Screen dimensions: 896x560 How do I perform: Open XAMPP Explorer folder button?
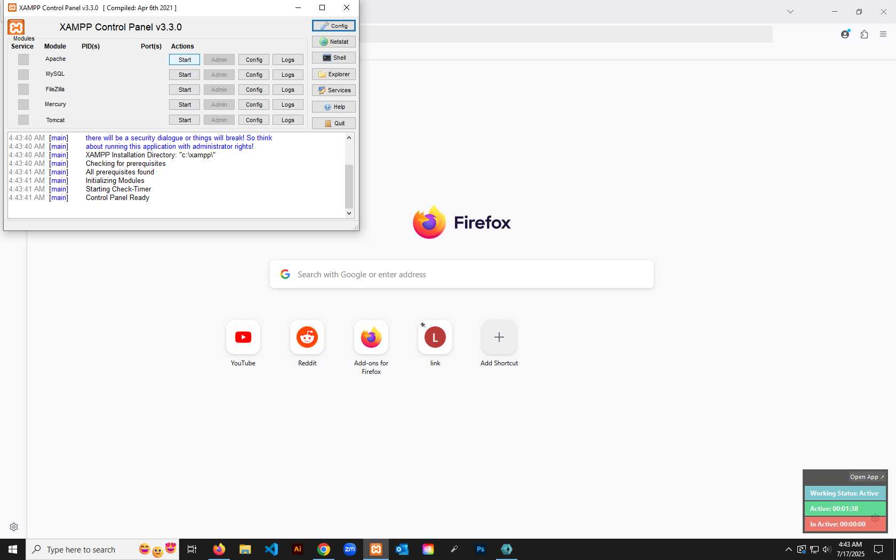coord(334,74)
